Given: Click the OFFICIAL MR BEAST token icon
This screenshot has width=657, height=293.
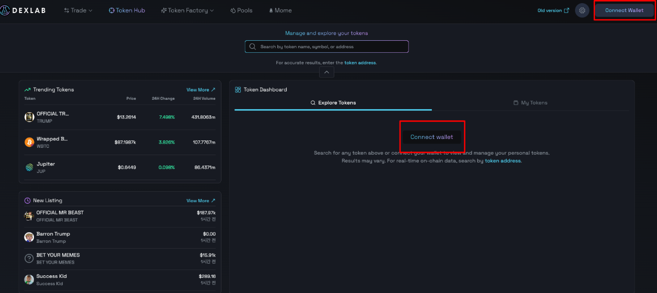Looking at the screenshot, I should 29,216.
